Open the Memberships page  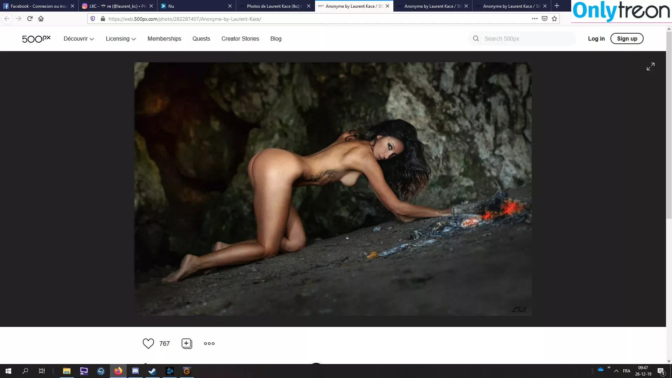pyautogui.click(x=164, y=39)
